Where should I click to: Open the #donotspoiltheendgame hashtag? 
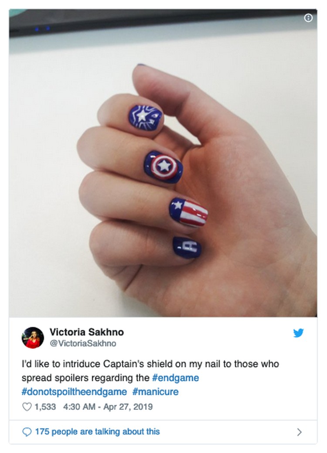pyautogui.click(x=74, y=392)
